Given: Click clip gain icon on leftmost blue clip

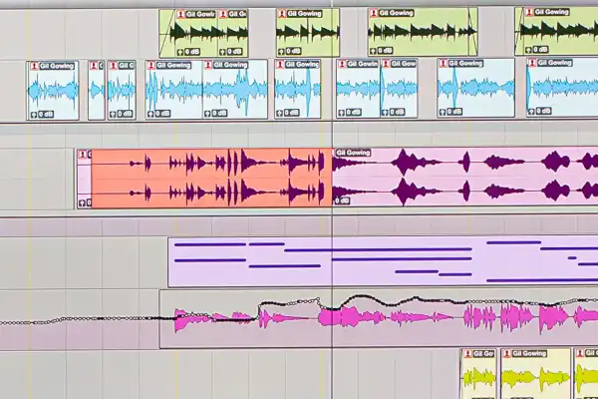Looking at the screenshot, I should click(34, 114).
